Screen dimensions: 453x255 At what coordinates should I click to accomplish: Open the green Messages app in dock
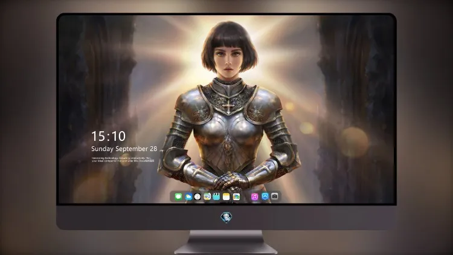point(178,196)
